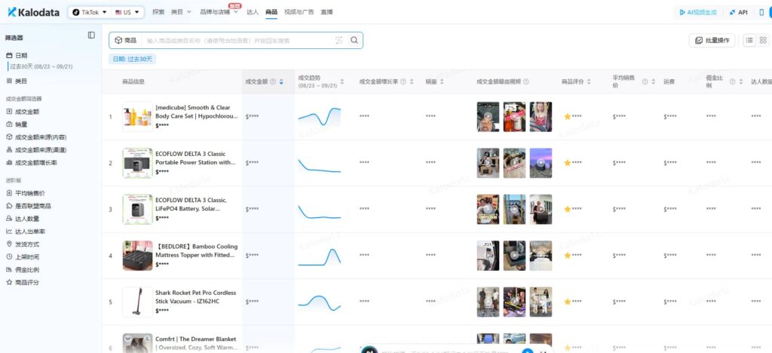Expand the 品牌与店铺 menu
772x353 pixels.
coord(219,12)
